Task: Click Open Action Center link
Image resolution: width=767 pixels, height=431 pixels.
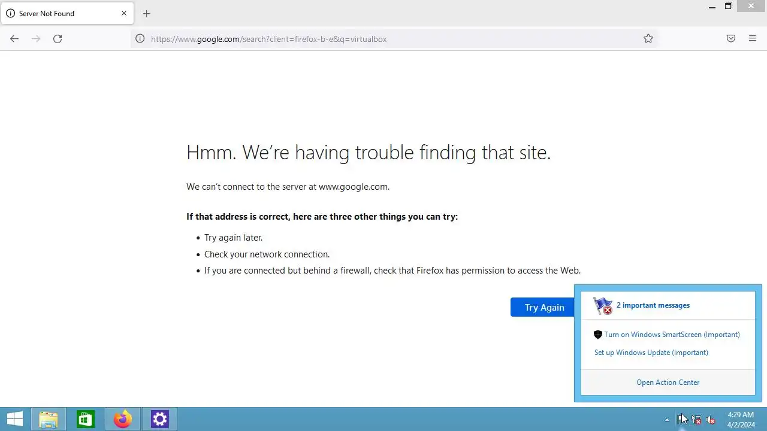Action: [668, 383]
